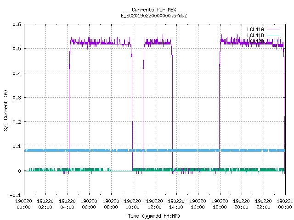
Task: Click the x-axis tick '190220 08:00'
Action: point(111,204)
